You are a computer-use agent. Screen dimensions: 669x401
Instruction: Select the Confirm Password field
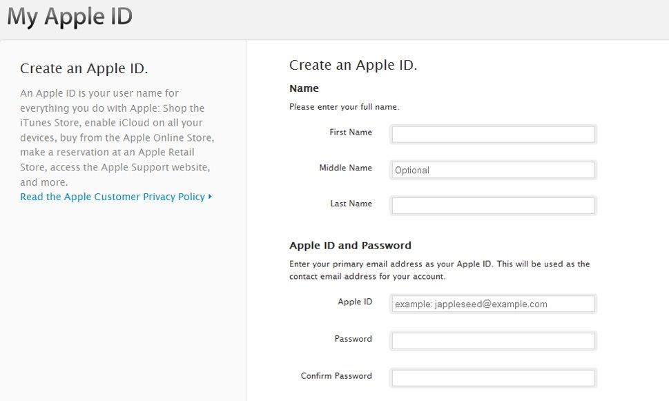(493, 378)
